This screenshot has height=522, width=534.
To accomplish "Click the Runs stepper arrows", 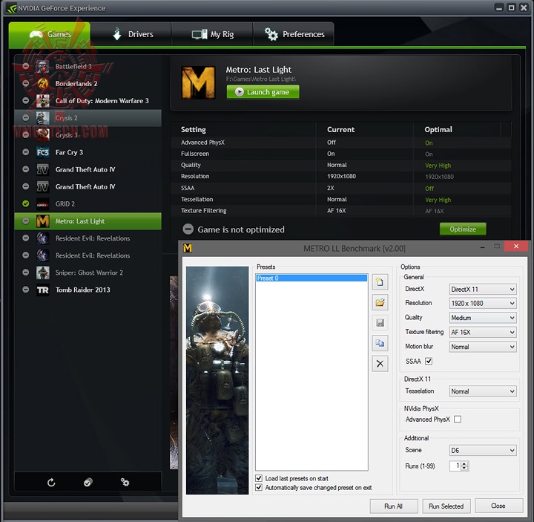I will 464,466.
